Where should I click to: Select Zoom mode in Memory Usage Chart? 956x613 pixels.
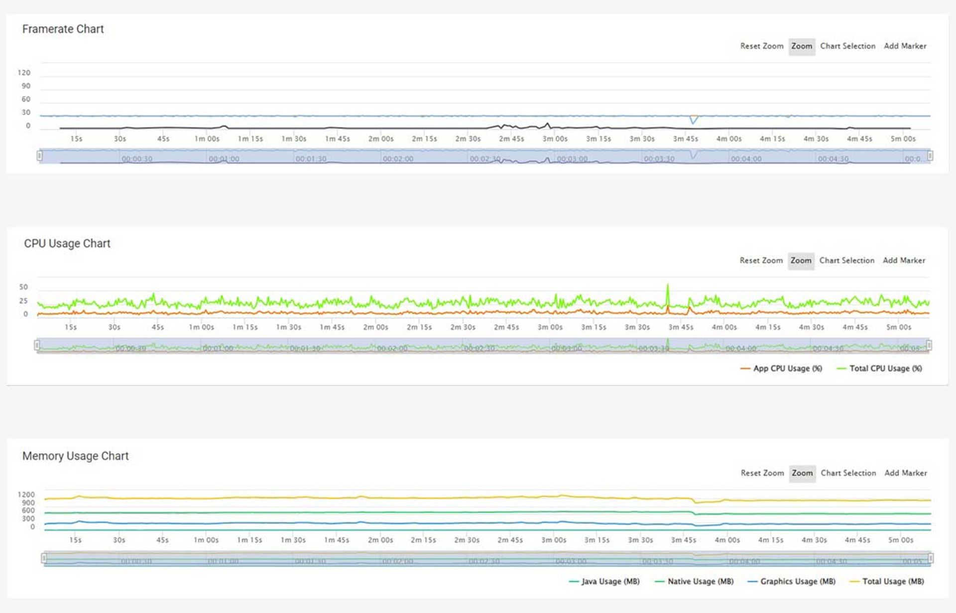pyautogui.click(x=802, y=473)
